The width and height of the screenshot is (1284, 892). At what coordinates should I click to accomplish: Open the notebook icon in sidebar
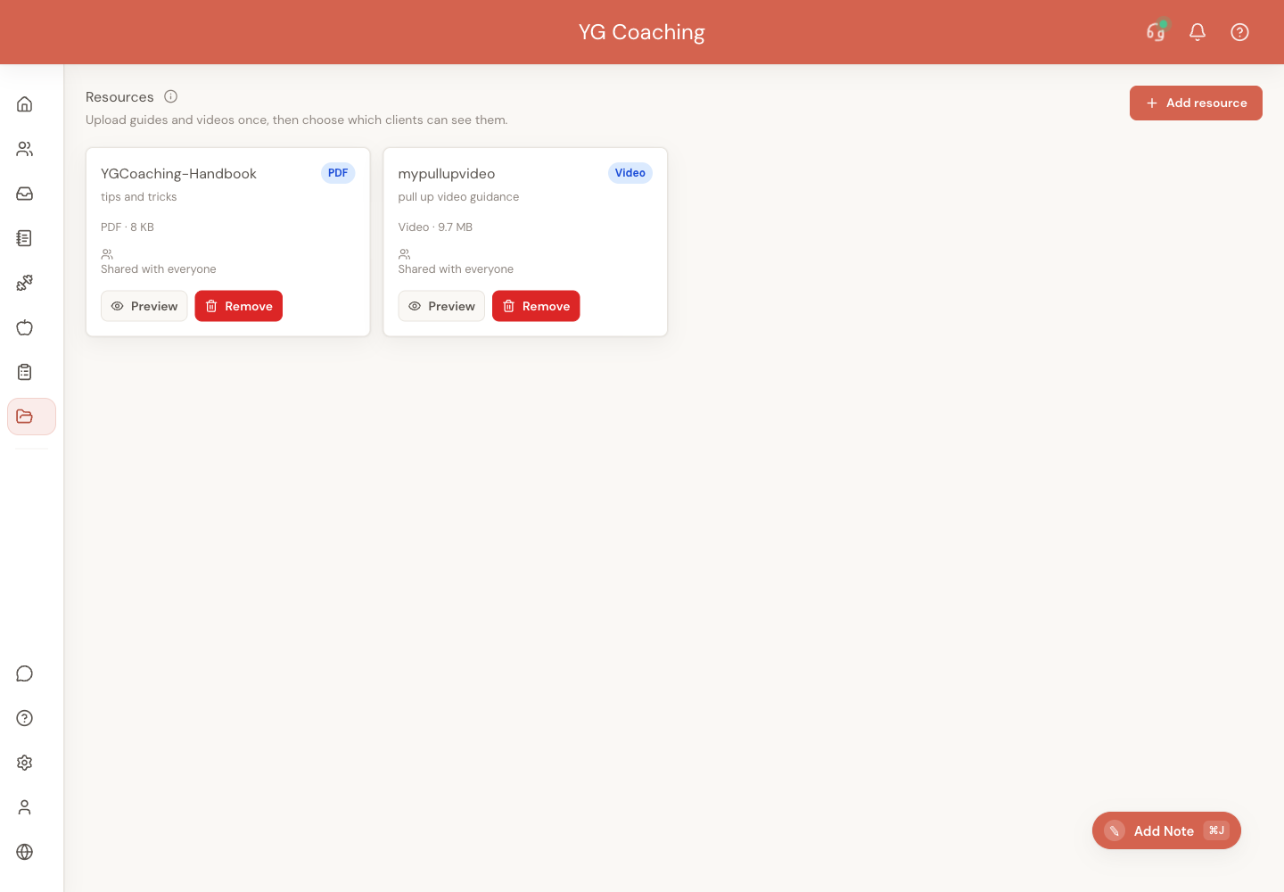pyautogui.click(x=25, y=238)
